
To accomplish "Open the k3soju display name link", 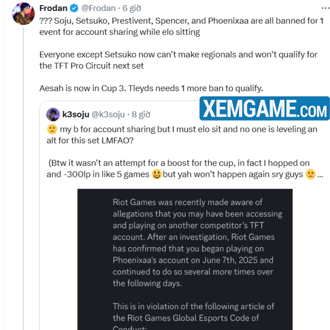I will pyautogui.click(x=75, y=115).
